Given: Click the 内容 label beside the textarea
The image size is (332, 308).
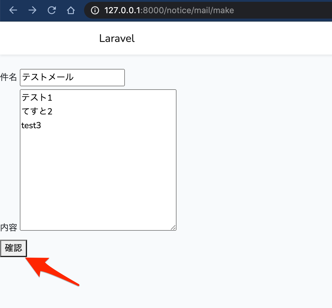Looking at the screenshot, I should click(x=8, y=227).
